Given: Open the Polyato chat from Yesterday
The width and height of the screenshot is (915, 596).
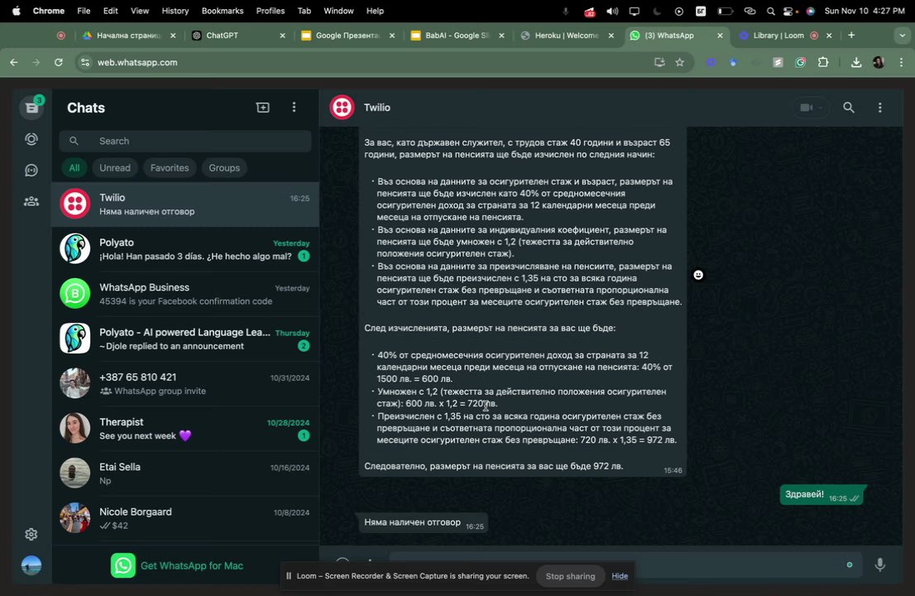Looking at the screenshot, I should 185,249.
